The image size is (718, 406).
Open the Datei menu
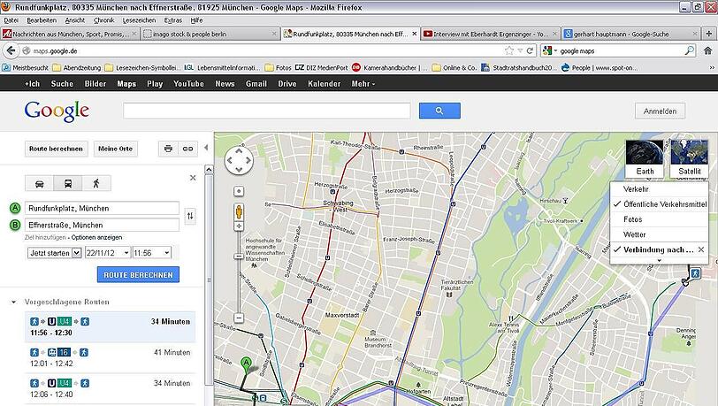(11, 20)
